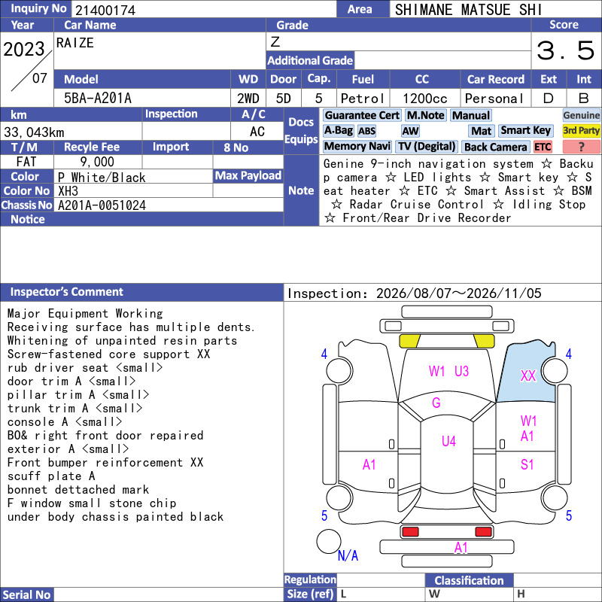
Task: Click the Memory Navi equipment badge
Action: coord(357,146)
